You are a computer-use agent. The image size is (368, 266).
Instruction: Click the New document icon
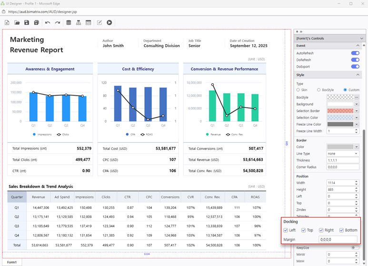click(7, 22)
